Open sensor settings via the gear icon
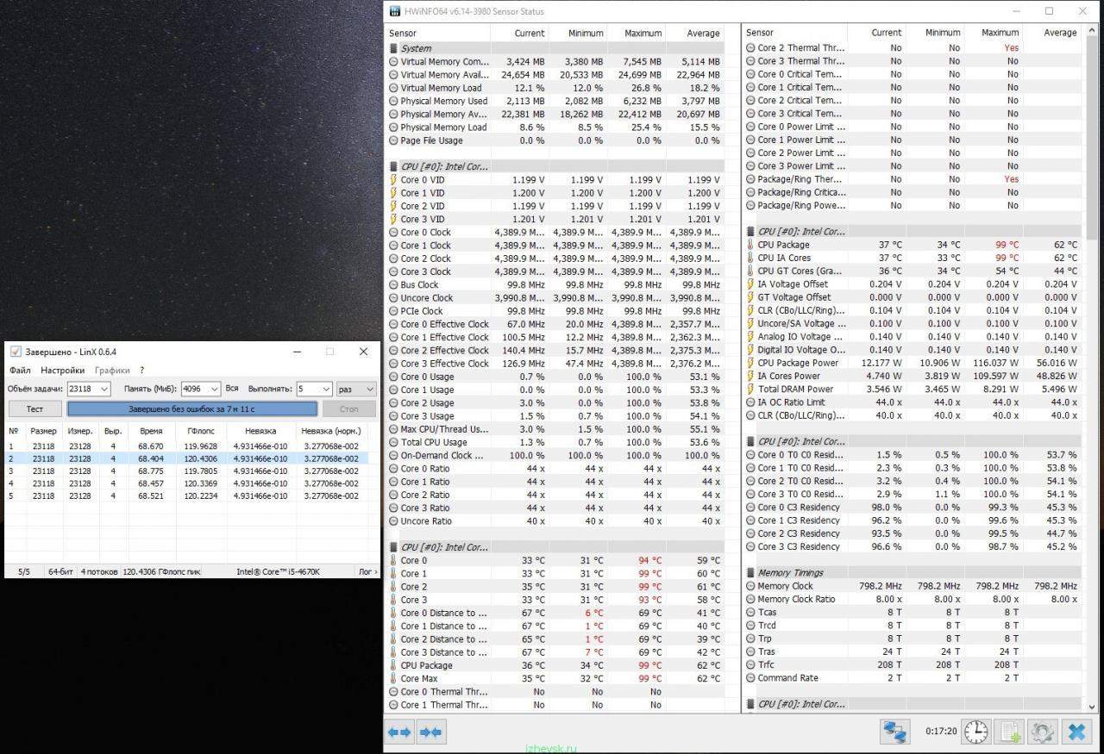The image size is (1104, 754). pyautogui.click(x=1042, y=732)
